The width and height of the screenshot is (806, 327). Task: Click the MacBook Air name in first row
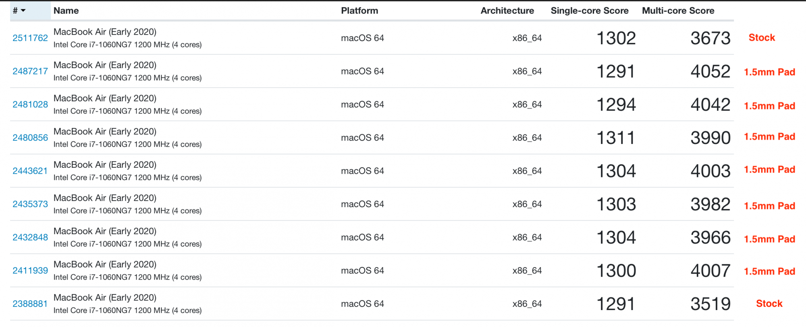point(105,32)
